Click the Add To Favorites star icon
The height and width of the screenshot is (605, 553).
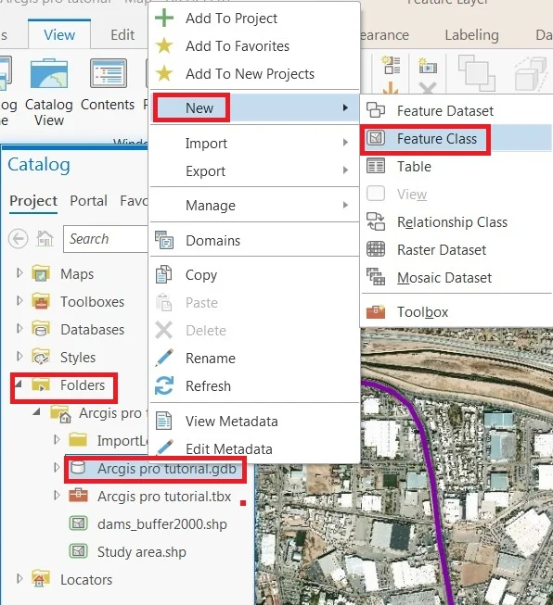[164, 45]
